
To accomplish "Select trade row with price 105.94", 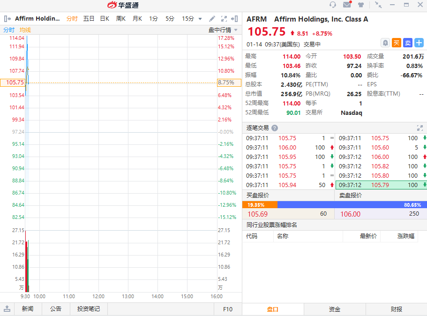I will (x=289, y=185).
